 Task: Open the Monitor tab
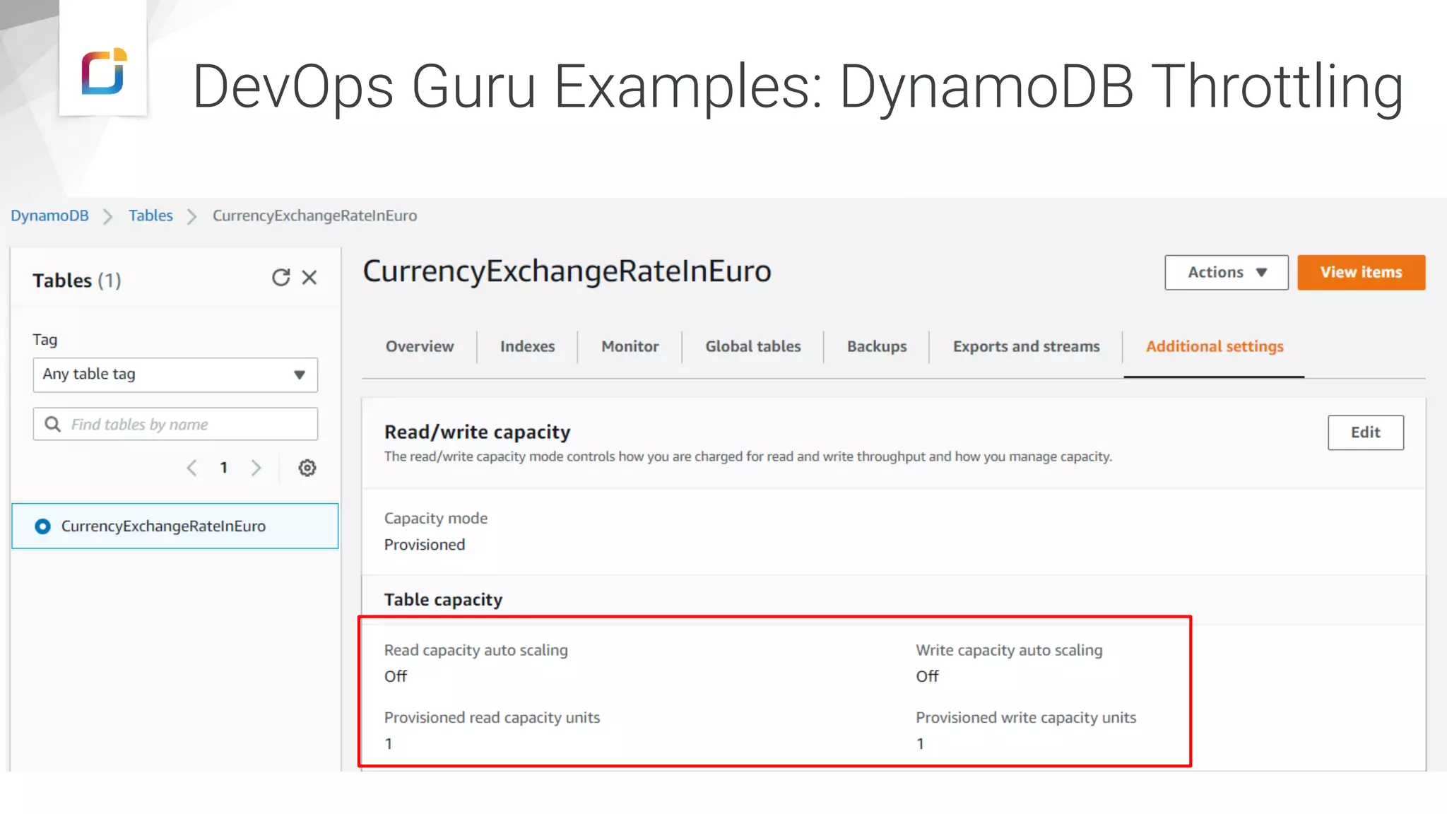(630, 346)
